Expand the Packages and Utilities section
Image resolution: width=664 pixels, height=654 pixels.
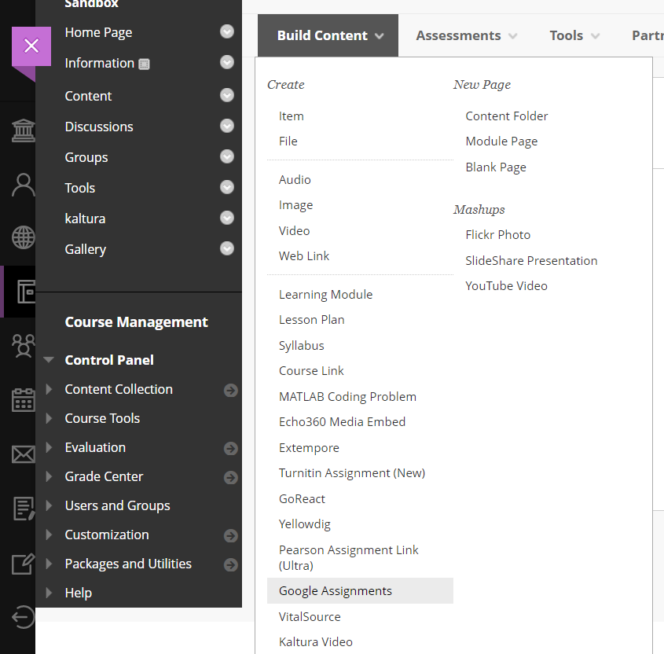point(50,564)
